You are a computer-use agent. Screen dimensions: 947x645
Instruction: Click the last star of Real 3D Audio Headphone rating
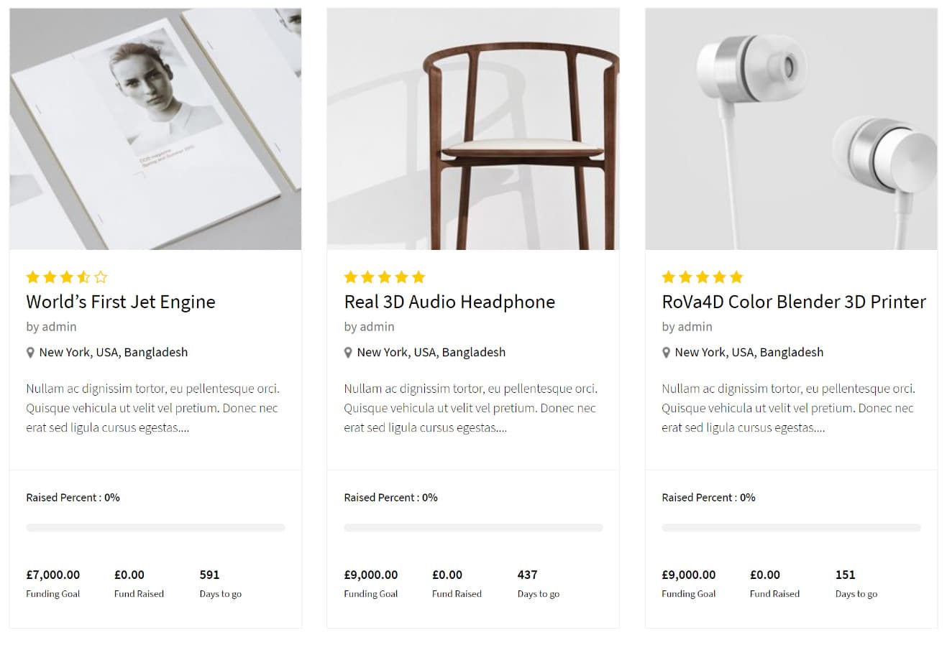tap(419, 277)
